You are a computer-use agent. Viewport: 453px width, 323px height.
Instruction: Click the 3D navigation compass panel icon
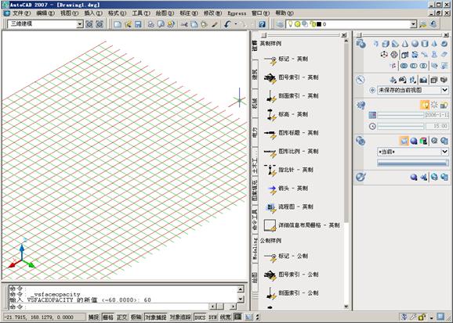coord(361,80)
